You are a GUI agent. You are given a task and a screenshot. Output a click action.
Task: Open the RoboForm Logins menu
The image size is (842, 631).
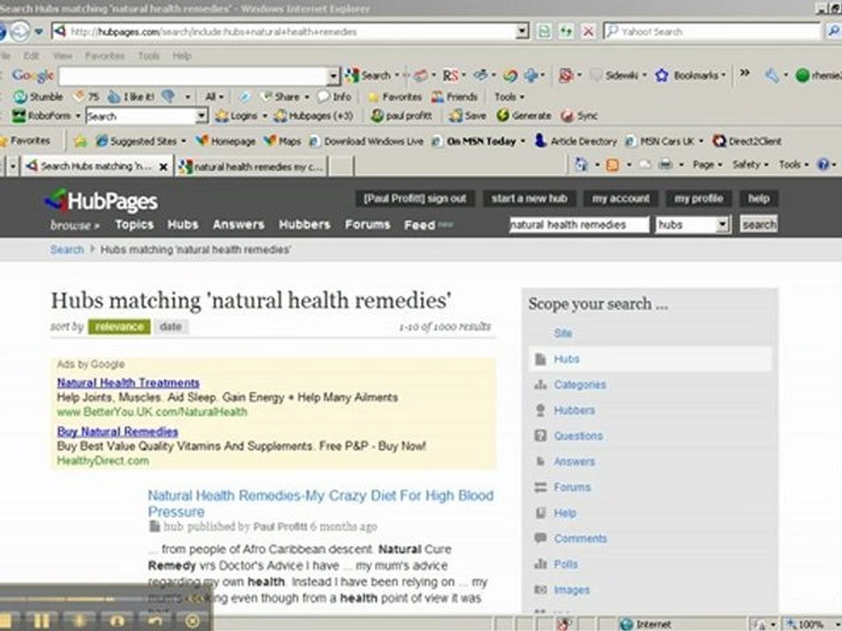(240, 116)
